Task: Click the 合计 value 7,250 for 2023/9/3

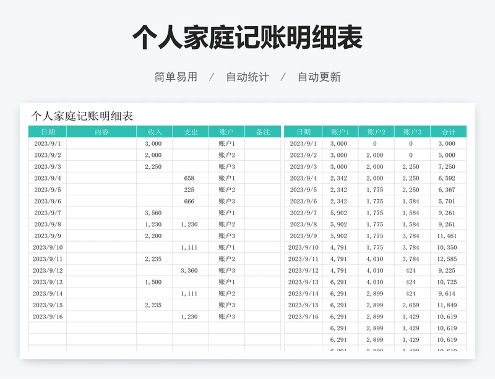Action: coord(447,166)
